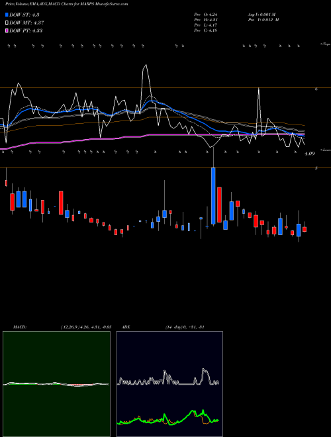Click the tallest blue candlestick body
Screen dimensions: 331x437
pos(213,195)
